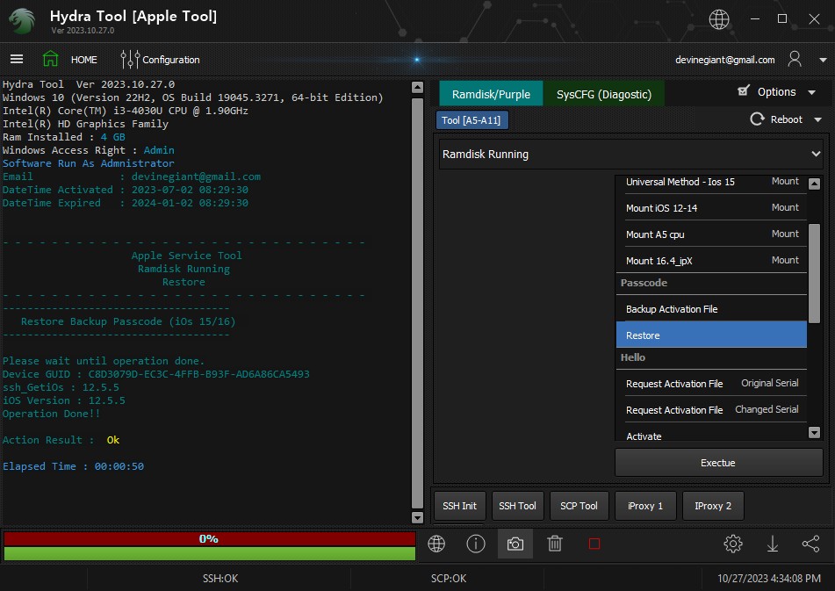The width and height of the screenshot is (835, 591).
Task: Click the globe icon in title bar
Action: pos(719,19)
